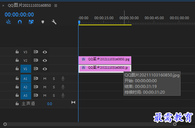Move playhead to 00:00:15:00 on ruler
The image size is (195, 128).
104,18
